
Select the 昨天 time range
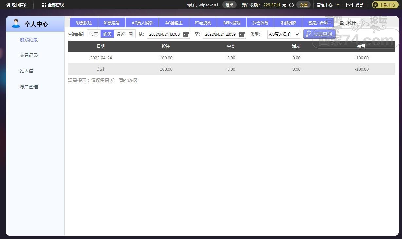point(107,34)
